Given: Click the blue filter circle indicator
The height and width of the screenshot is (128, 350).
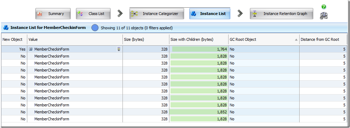Looking at the screenshot, I should 95,28.
